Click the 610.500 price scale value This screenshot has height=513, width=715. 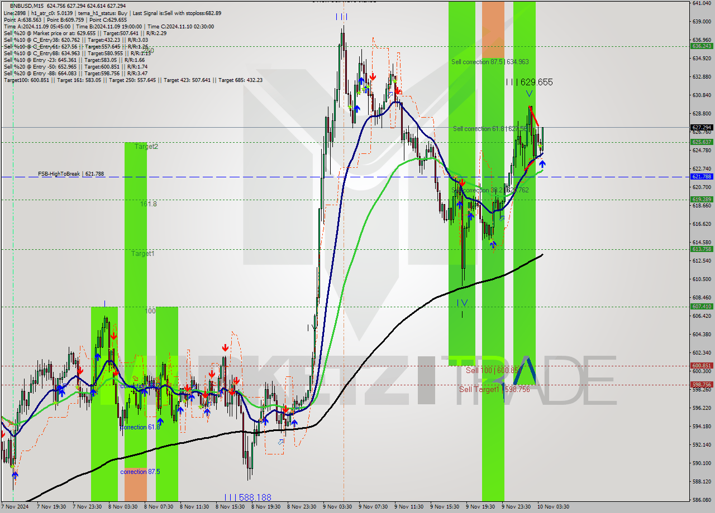pos(701,279)
